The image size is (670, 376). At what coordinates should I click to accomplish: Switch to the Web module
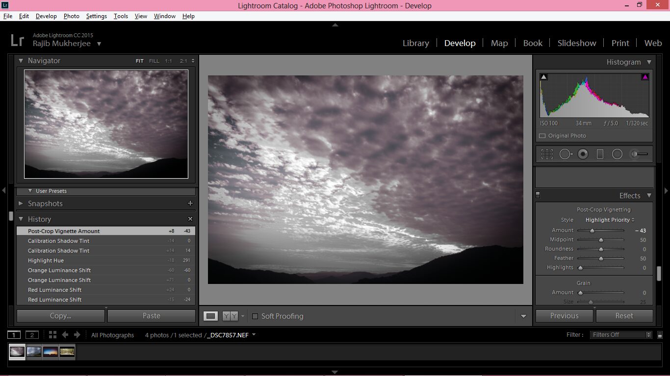[653, 43]
